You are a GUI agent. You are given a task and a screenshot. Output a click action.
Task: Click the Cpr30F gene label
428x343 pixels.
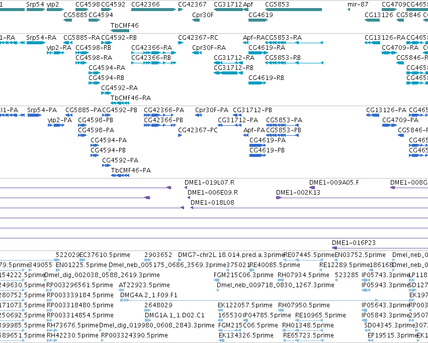pyautogui.click(x=203, y=15)
